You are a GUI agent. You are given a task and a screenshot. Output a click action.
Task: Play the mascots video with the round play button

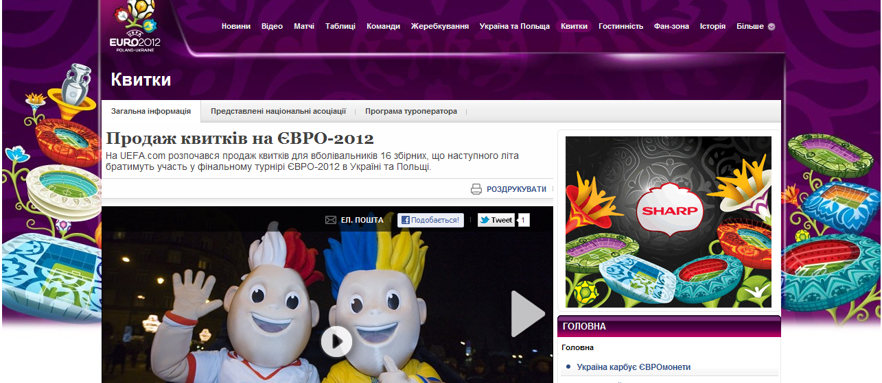[x=336, y=341]
